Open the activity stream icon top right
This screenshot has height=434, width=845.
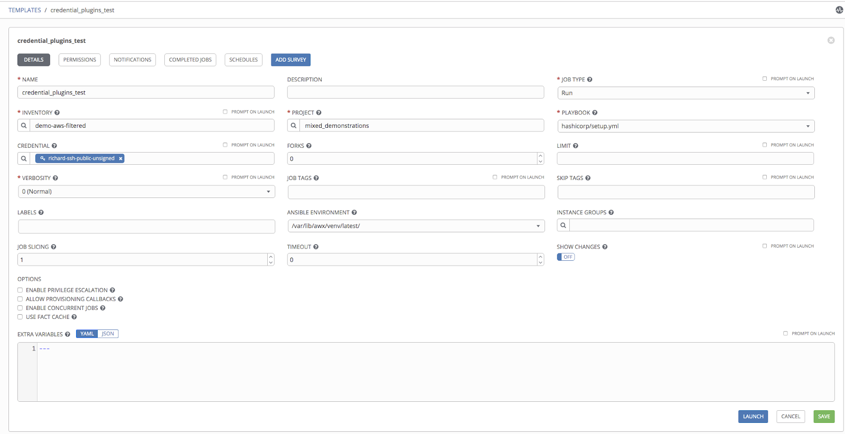click(839, 10)
